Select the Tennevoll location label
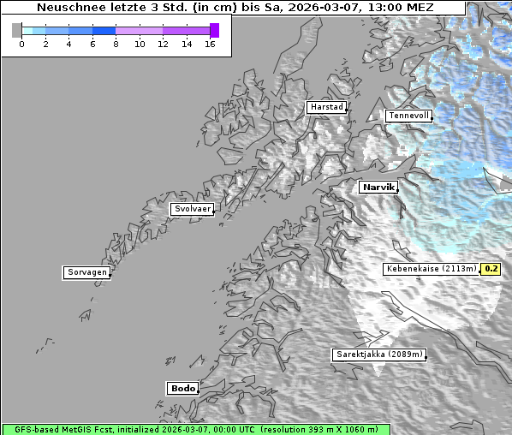 coord(408,116)
